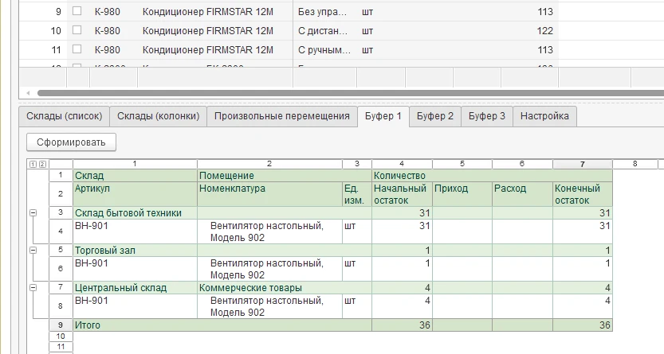Select row header 3 in spreadsheet
This screenshot has height=354, width=664.
[x=61, y=212]
